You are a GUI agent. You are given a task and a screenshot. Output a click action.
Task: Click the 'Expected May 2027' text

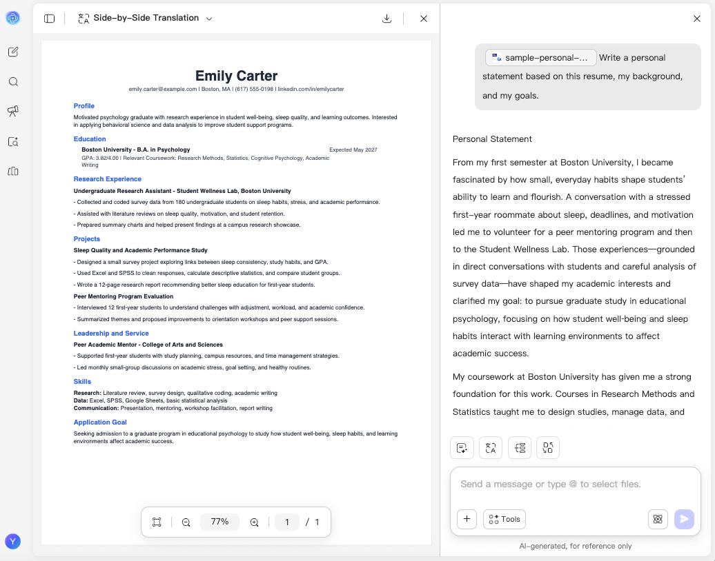tap(353, 150)
